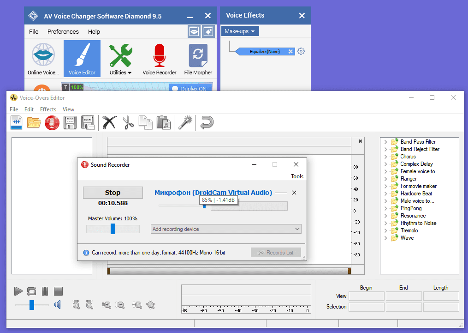468x333 pixels.
Task: Expand the Flanger folder
Action: pyautogui.click(x=385, y=179)
